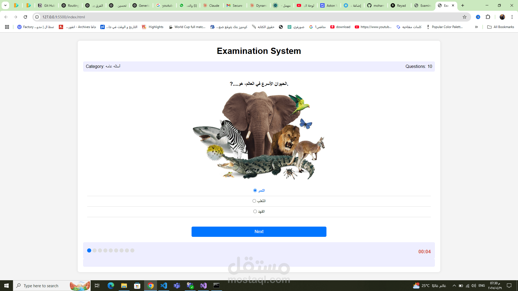
Task: Open the tab search dropdown arrow
Action: click(x=5, y=5)
